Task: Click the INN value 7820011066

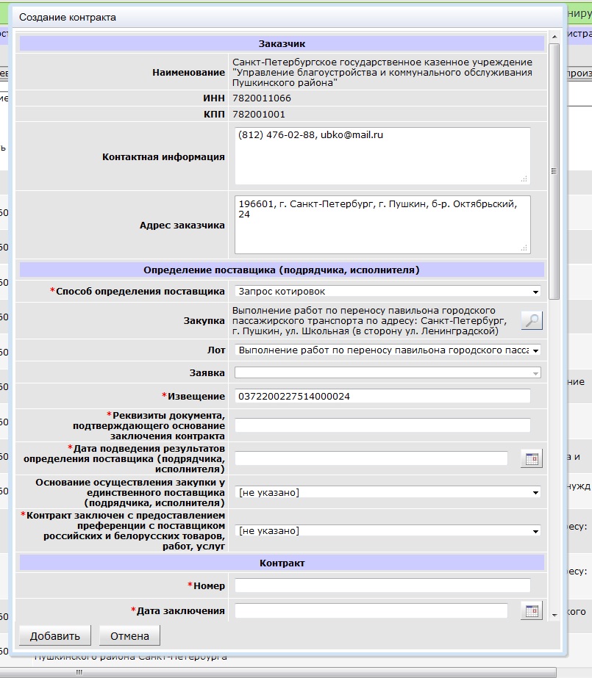Action: tap(261, 98)
